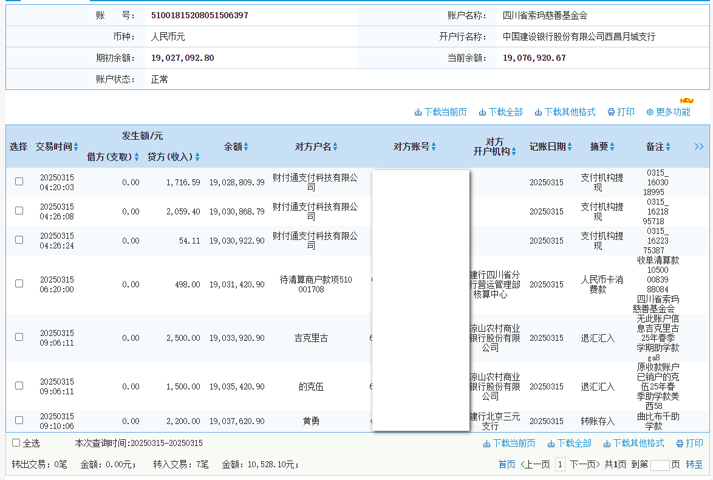Click the top 下载全部 download icon
This screenshot has height=480, width=713.
click(x=482, y=112)
